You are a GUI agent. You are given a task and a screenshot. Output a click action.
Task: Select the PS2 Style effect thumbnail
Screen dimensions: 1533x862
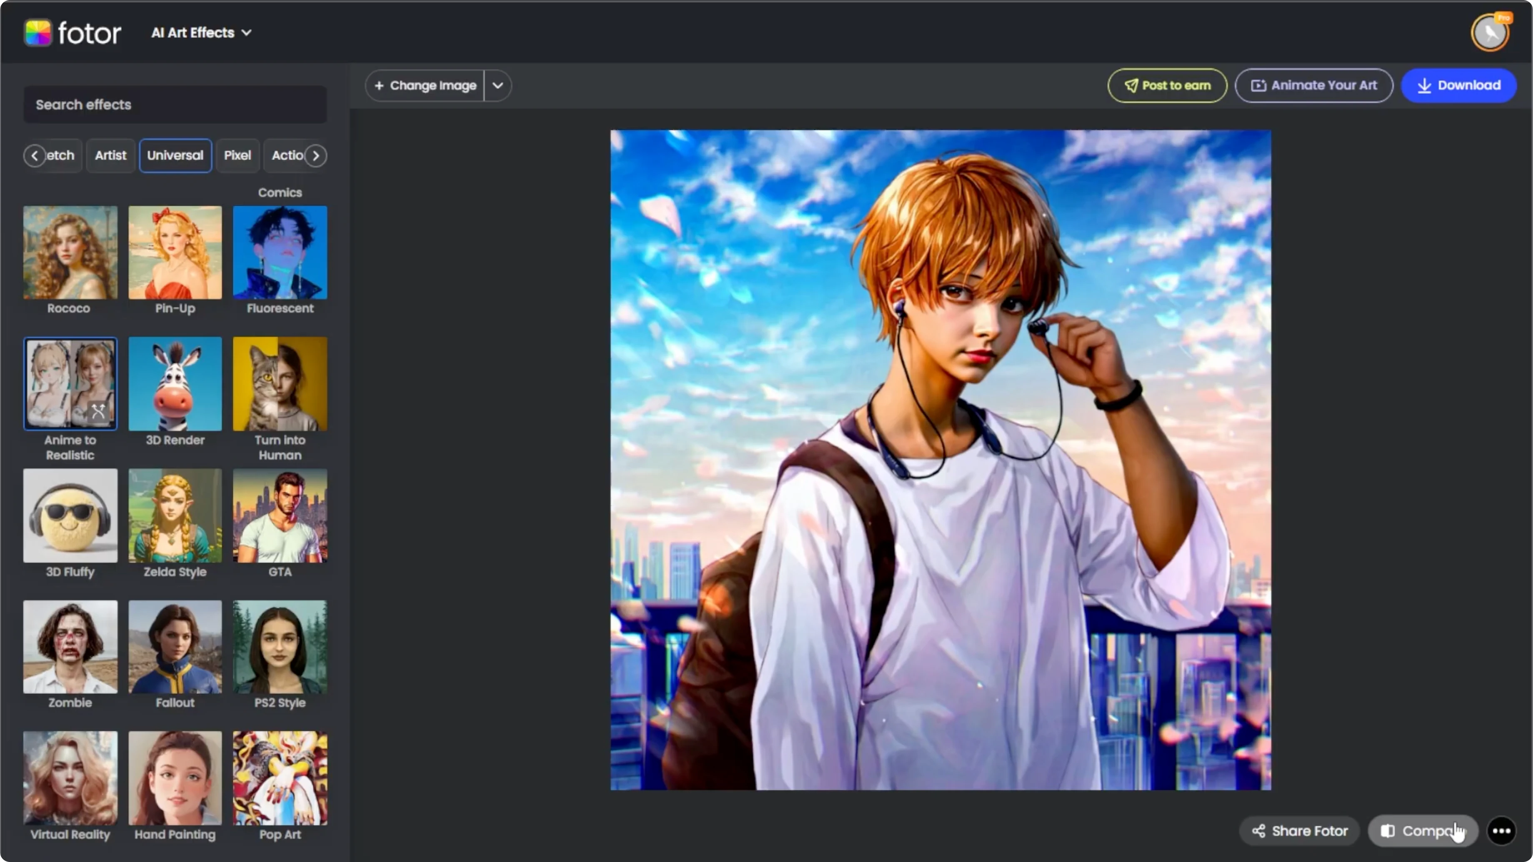[x=280, y=647]
